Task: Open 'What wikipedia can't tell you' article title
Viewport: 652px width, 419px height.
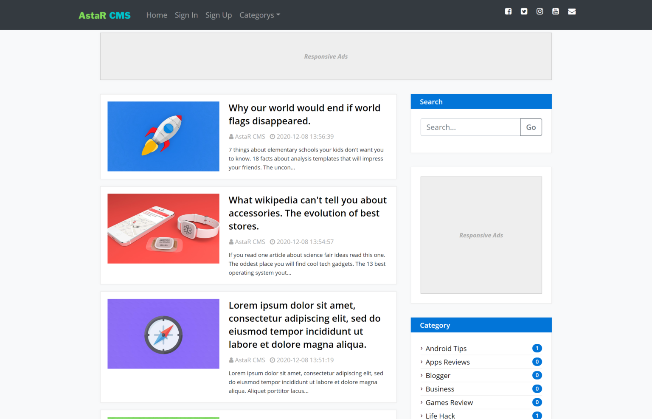Action: (308, 213)
